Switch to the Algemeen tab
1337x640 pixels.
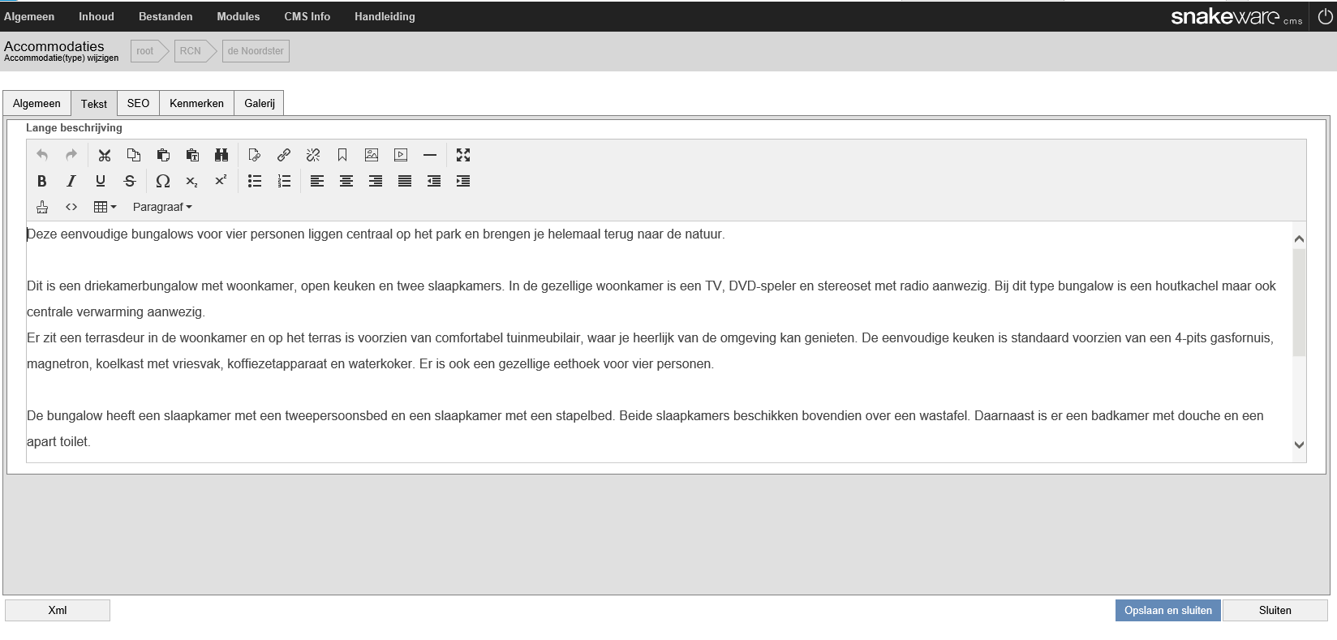coord(37,103)
